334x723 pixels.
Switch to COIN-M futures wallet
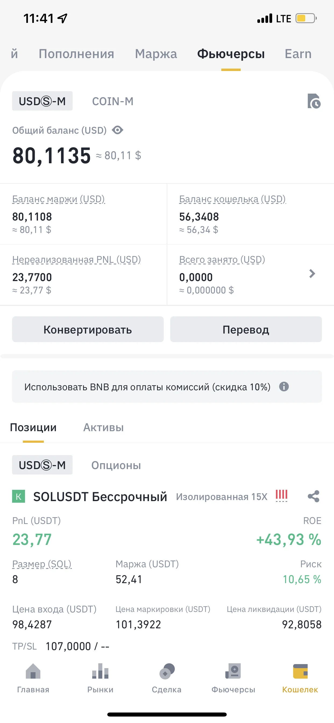point(113,101)
